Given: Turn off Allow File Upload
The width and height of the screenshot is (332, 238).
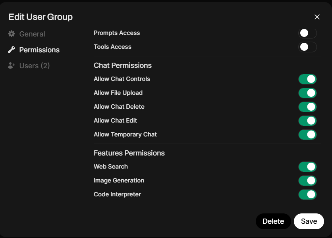Looking at the screenshot, I should click(x=307, y=93).
